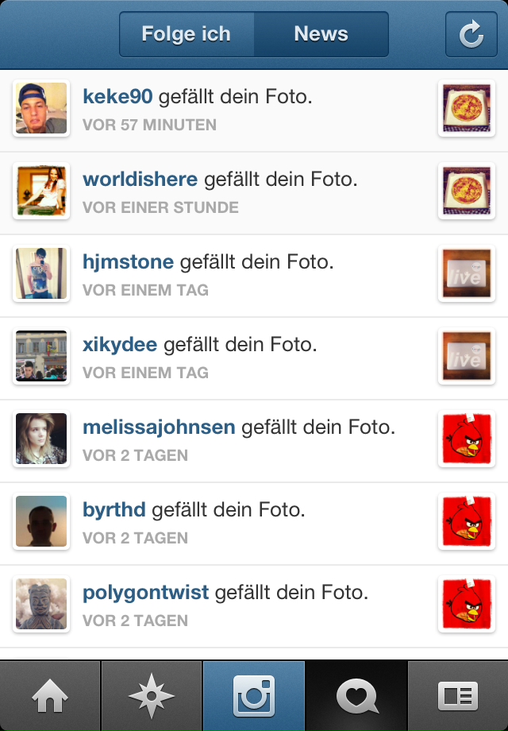The width and height of the screenshot is (508, 731).
Task: View keke90's profile picture
Action: (x=41, y=108)
